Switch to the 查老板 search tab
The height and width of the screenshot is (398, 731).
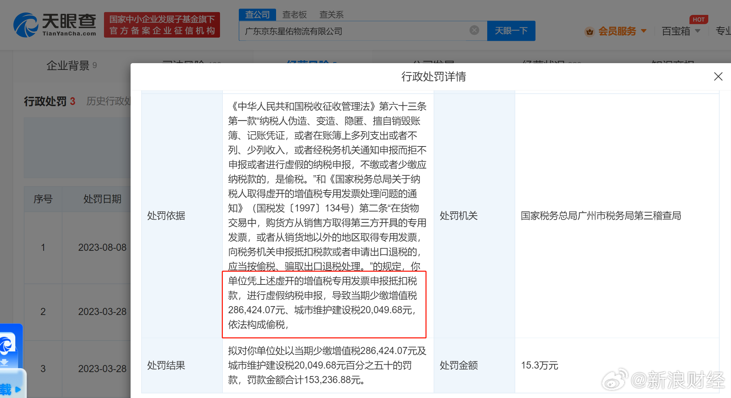pyautogui.click(x=294, y=15)
